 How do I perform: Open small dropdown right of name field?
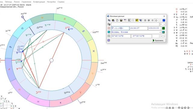click(163, 24)
